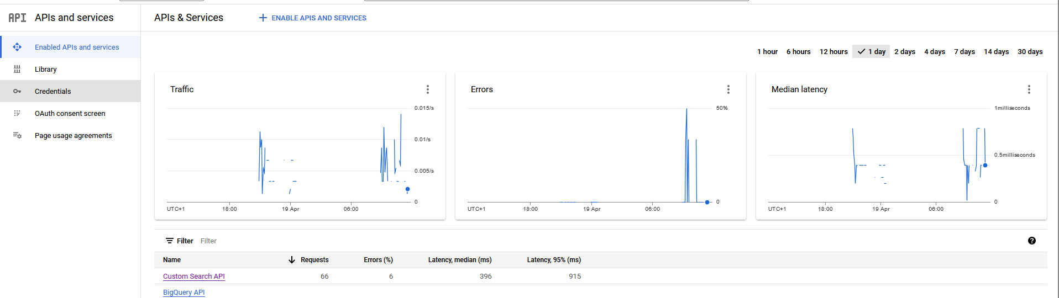Click the Traffic chart latest data point

click(408, 189)
